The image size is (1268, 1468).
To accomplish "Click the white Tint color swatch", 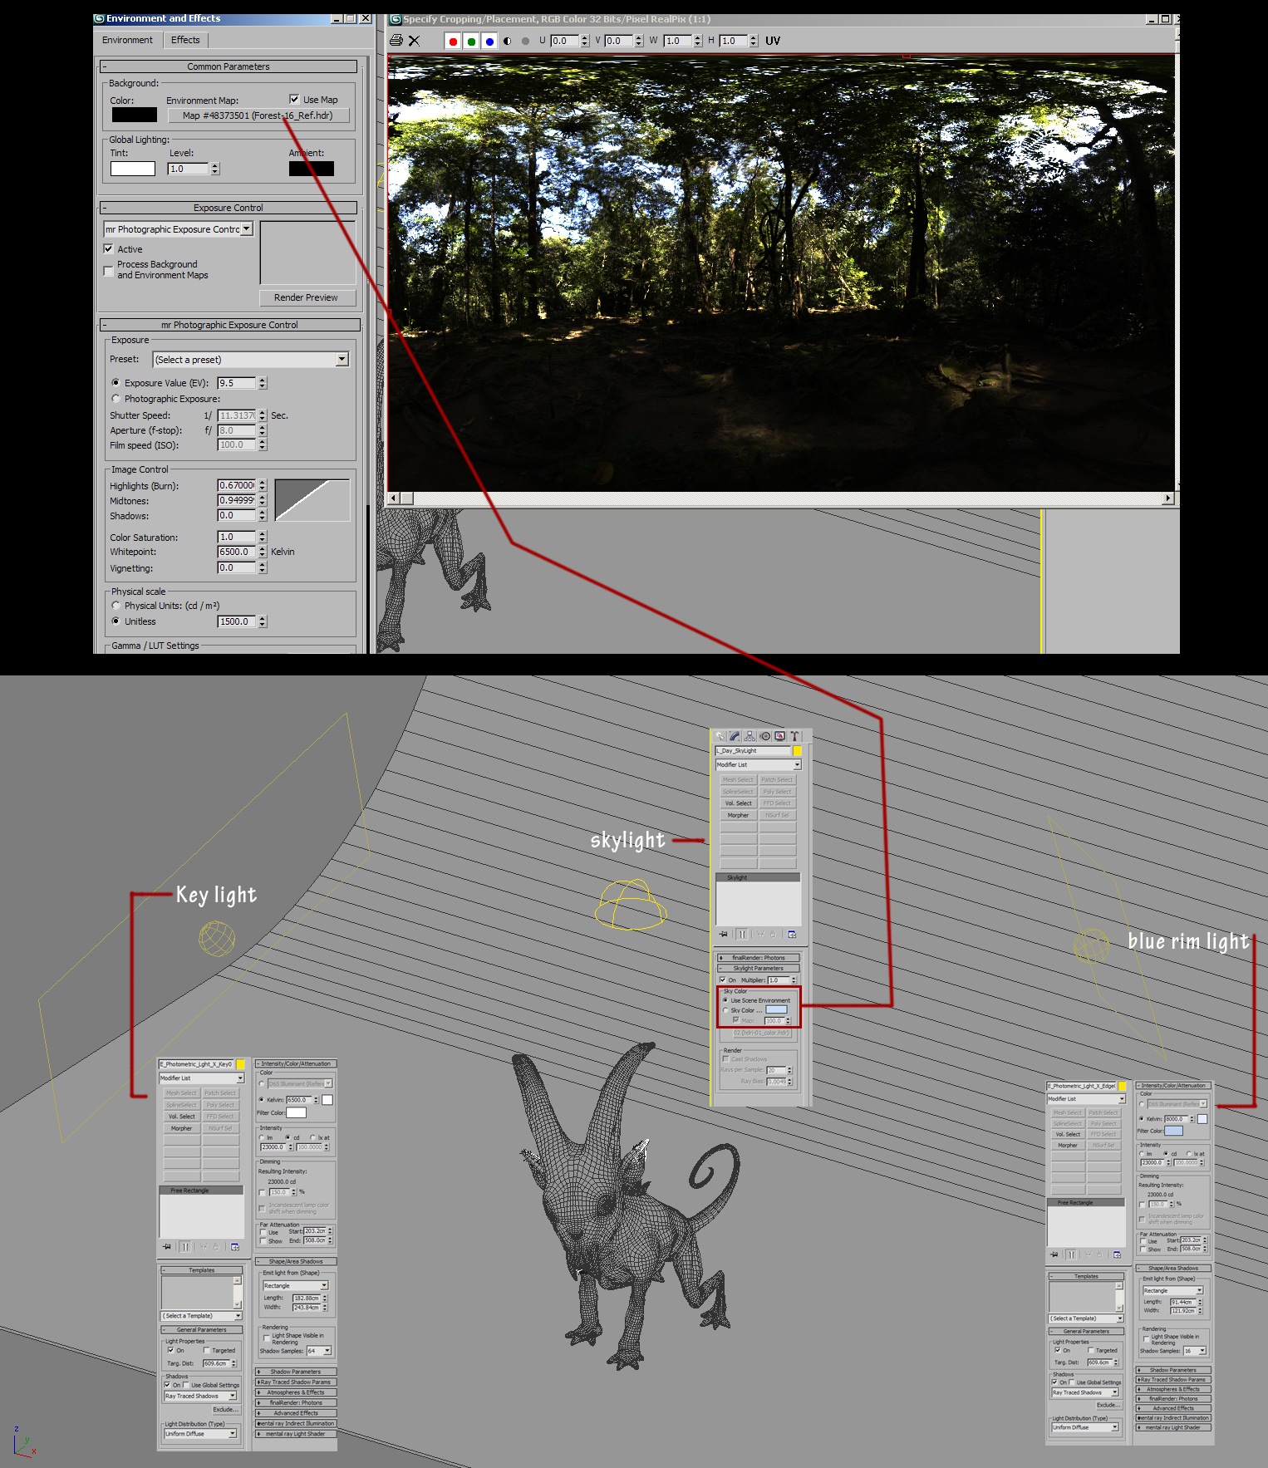I will pyautogui.click(x=133, y=169).
